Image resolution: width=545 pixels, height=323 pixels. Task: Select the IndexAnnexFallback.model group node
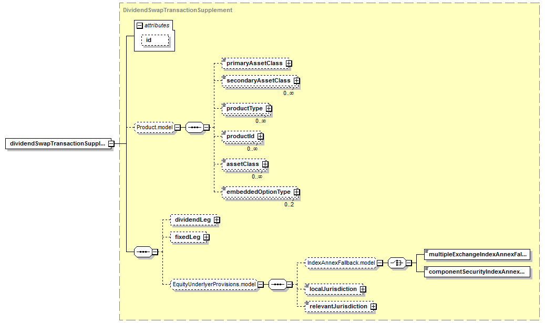[341, 263]
